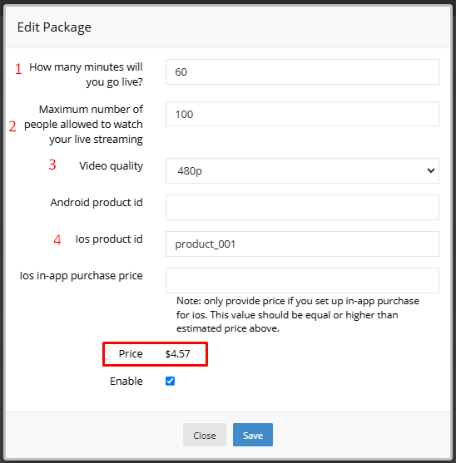Click the 'Ios product id' label
The width and height of the screenshot is (456, 463).
pyautogui.click(x=109, y=239)
